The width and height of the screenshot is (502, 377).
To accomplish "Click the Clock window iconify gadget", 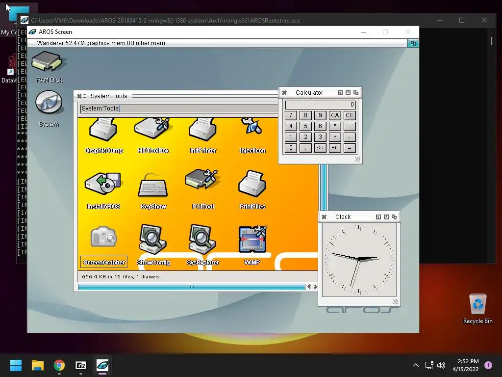I will pyautogui.click(x=378, y=217).
